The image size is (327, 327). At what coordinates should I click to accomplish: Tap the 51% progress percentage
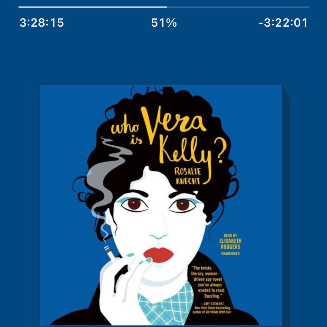point(164,22)
